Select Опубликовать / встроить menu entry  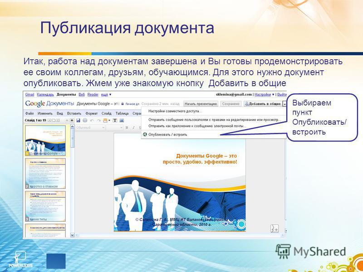pyautogui.click(x=213, y=134)
